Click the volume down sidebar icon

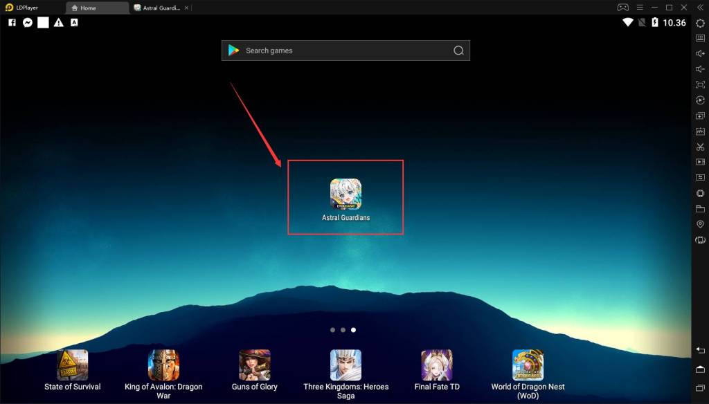(700, 69)
